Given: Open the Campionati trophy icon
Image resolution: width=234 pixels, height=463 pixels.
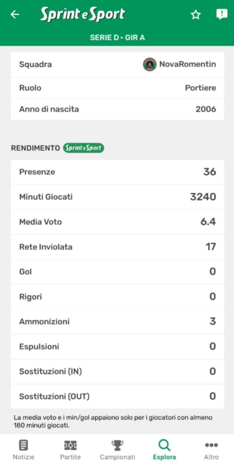Looking at the screenshot, I should 117,445.
